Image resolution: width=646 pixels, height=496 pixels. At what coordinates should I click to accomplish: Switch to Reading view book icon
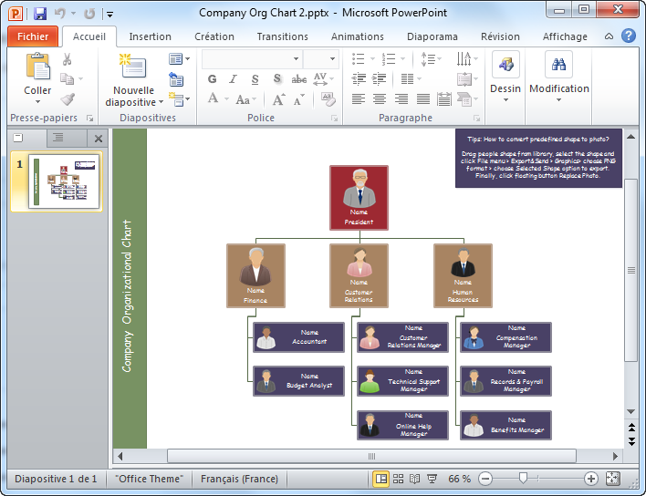click(x=415, y=479)
